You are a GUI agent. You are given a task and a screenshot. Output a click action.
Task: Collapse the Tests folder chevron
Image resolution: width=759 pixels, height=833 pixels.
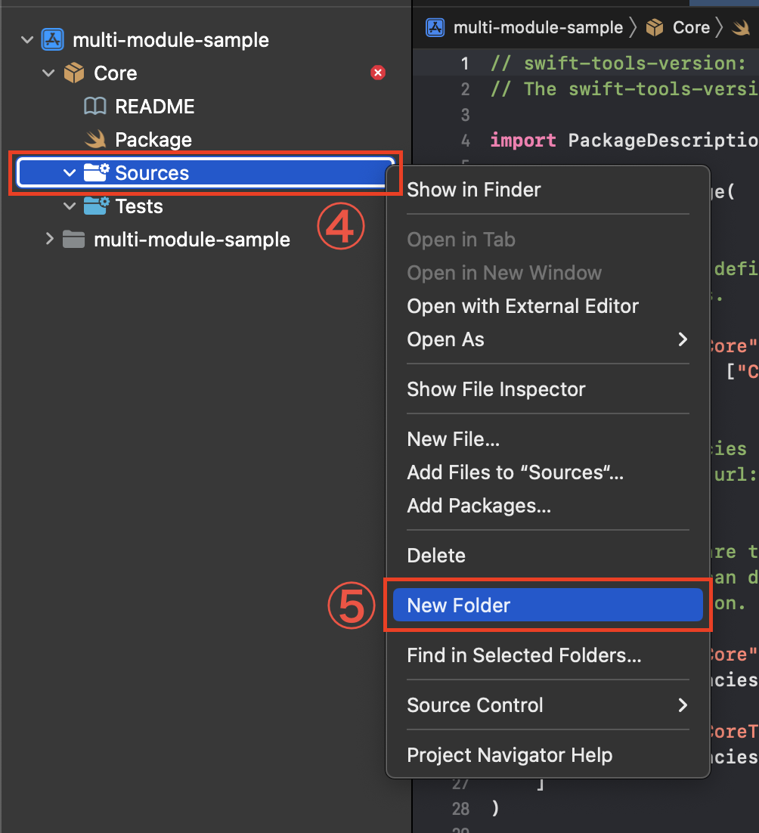pyautogui.click(x=70, y=206)
